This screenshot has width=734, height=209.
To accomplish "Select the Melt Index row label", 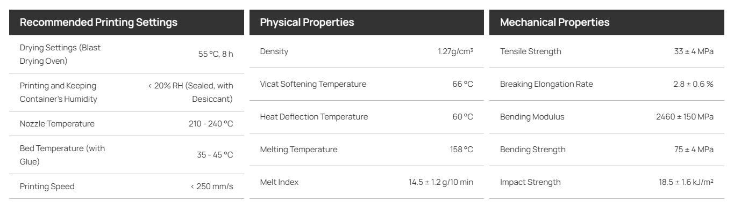I will (x=279, y=182).
